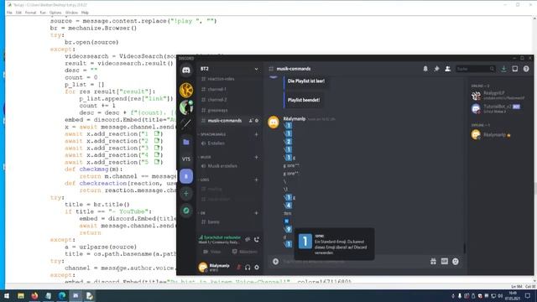Start screen share with Bildschirm button

pyautogui.click(x=244, y=252)
